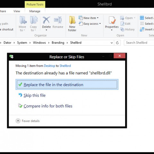
Task: Expand the Easy access dropdown arrow
Action: pyautogui.click(x=100, y=23)
